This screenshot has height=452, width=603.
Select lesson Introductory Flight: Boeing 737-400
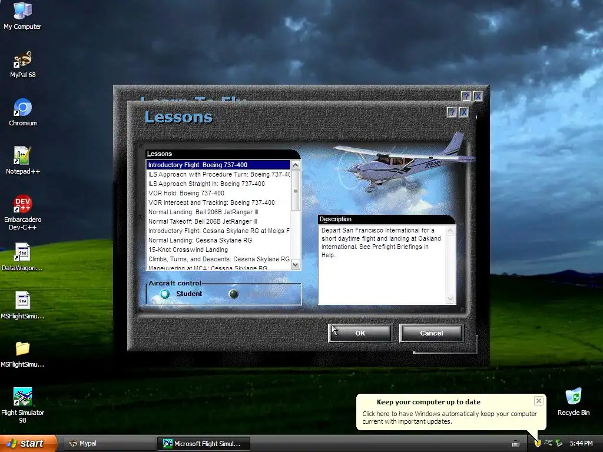(x=218, y=165)
